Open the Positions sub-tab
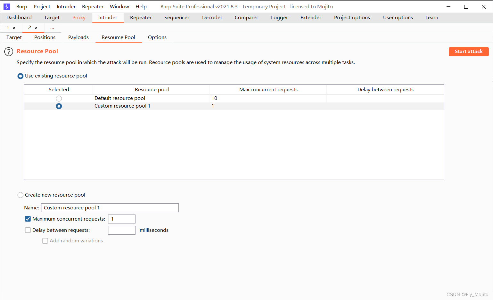 click(x=45, y=37)
